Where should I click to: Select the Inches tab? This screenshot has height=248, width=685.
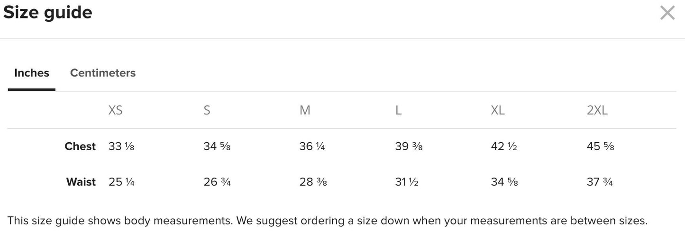pos(32,73)
